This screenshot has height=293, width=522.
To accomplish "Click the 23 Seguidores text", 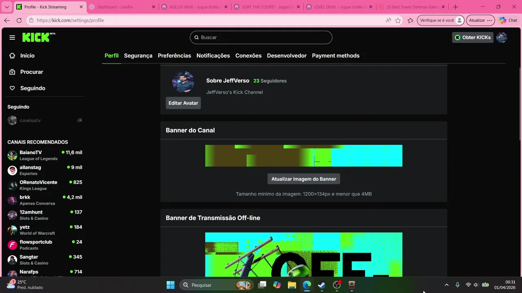I will [x=270, y=81].
